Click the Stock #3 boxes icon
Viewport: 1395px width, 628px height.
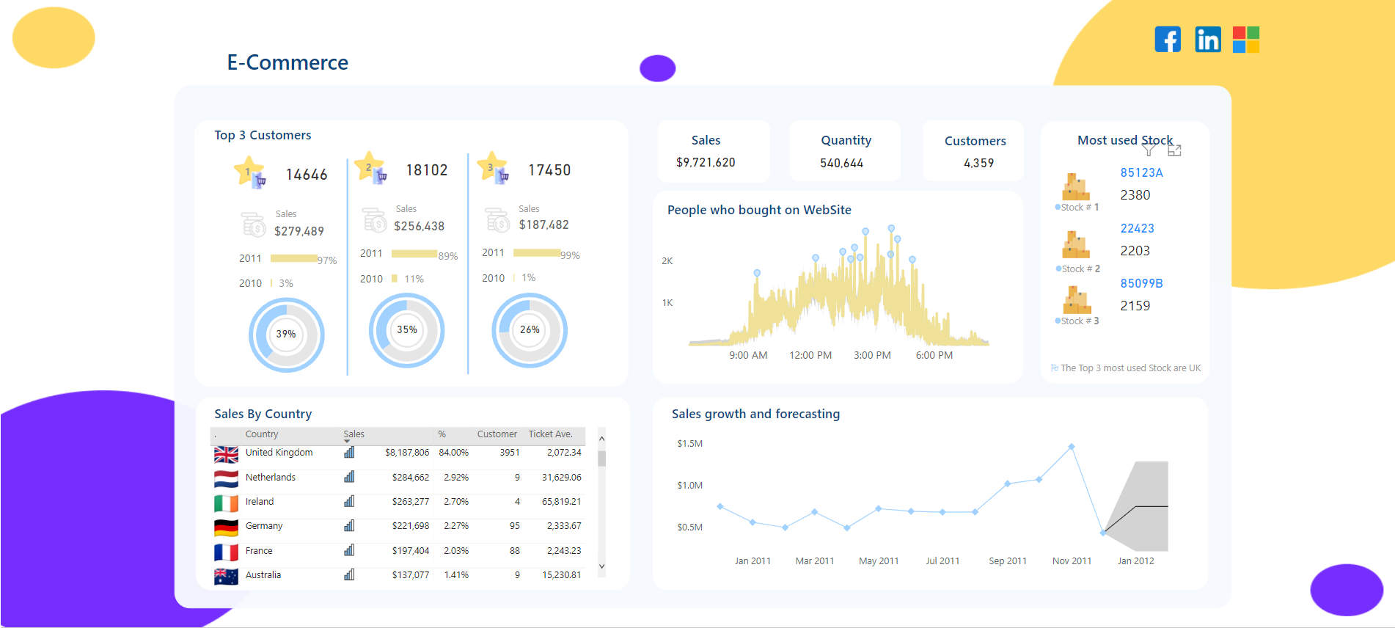click(1077, 300)
